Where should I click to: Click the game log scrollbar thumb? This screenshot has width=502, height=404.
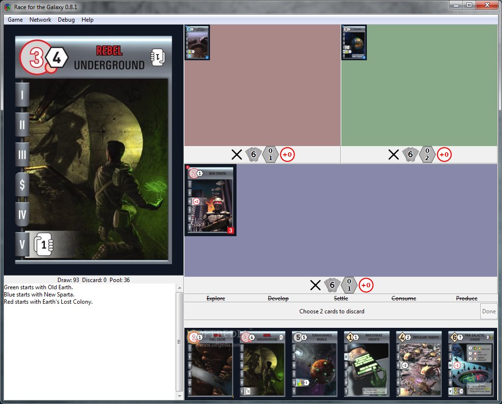pos(180,342)
